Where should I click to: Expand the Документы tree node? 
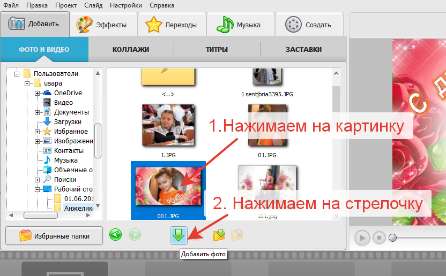(x=38, y=112)
